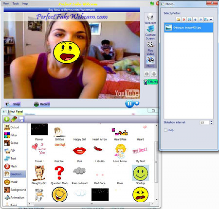This screenshot has height=209, width=219.
Task: Apply the Flower emotion effect
Action: 39,132
